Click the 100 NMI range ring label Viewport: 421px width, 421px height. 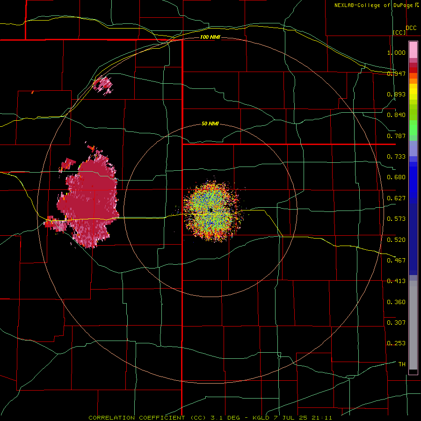[x=210, y=37]
